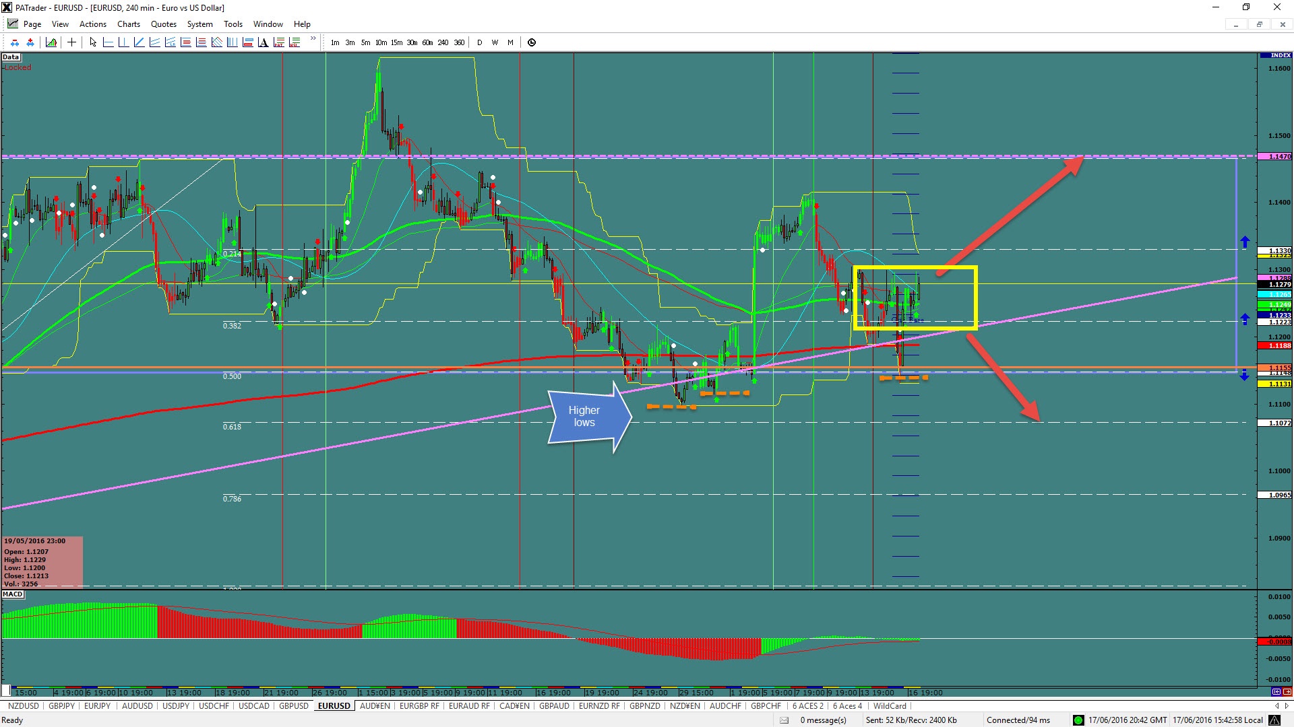Switch chart to 30m timeframe
Screen dimensions: 1294x727
click(412, 42)
